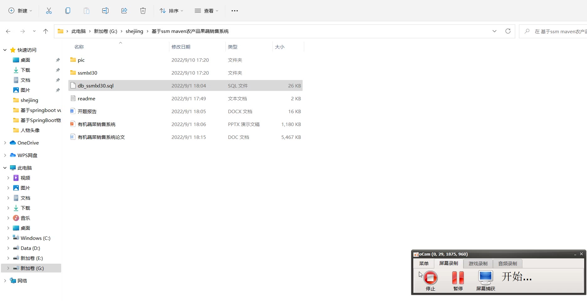Open the oCam 菜单 menu
Viewport: 587px width, 301px height.
pyautogui.click(x=424, y=263)
